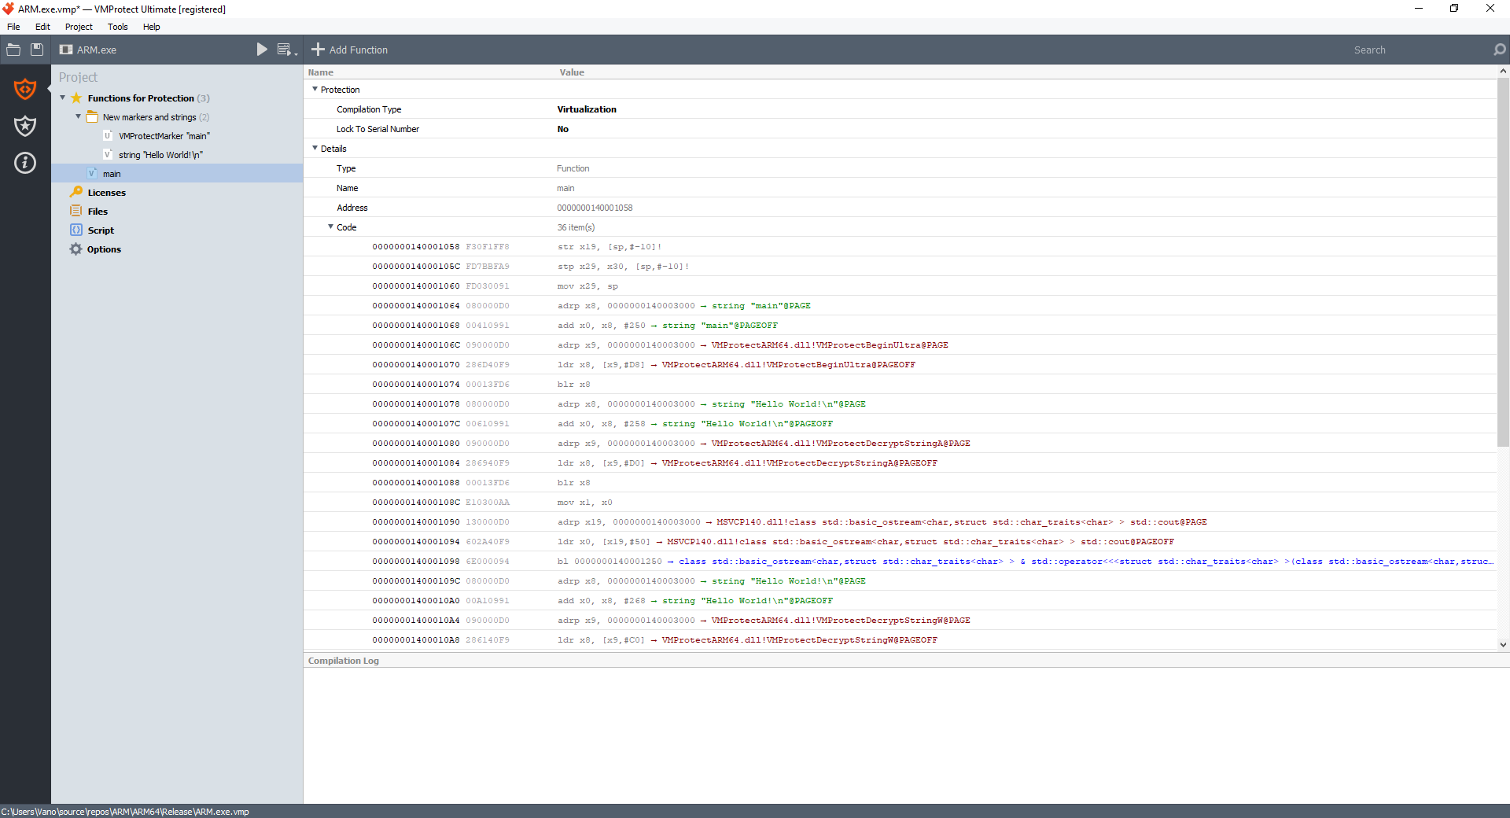Viewport: 1510px width, 818px height.
Task: Click the main function's V icon
Action: [x=92, y=174]
